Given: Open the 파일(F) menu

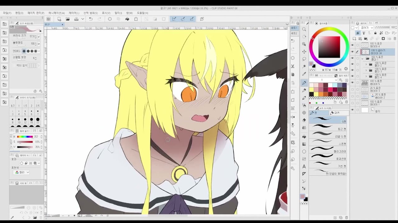Looking at the screenshot, I should pos(7,13).
